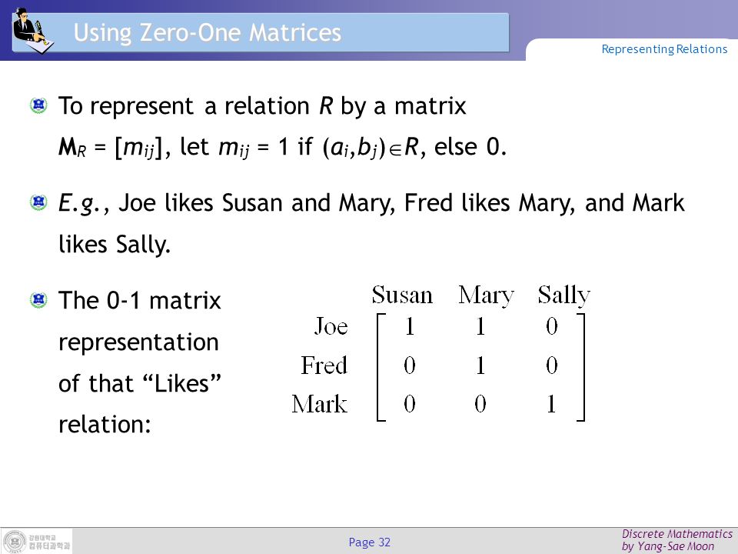Click the 'Sally' column header
This screenshot has width=738, height=554.
(563, 296)
